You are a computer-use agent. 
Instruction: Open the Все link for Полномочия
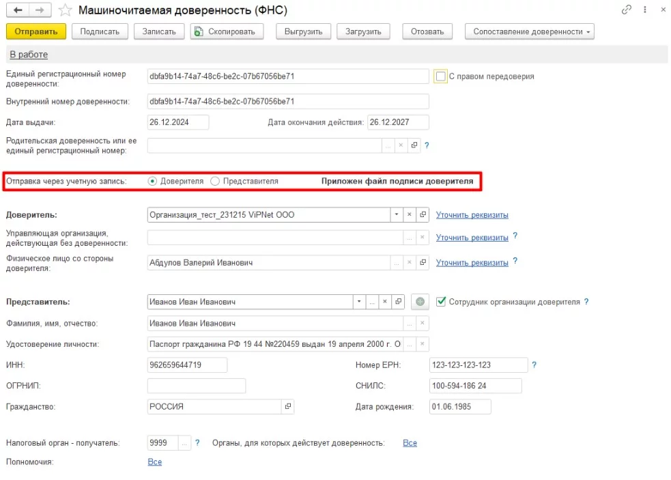(x=155, y=462)
